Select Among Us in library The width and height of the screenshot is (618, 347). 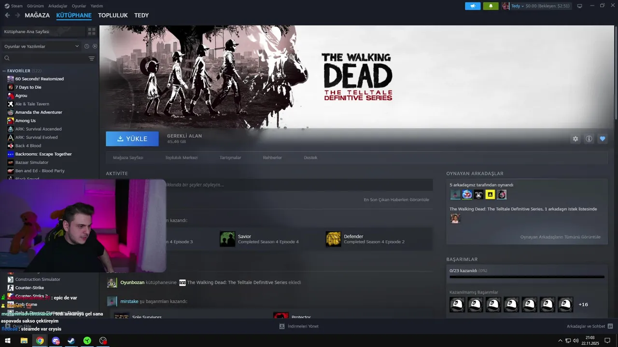[25, 120]
